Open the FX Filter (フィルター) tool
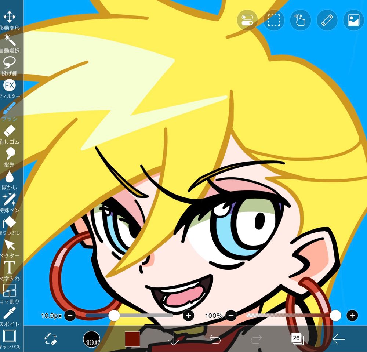The image size is (367, 352). [10, 89]
